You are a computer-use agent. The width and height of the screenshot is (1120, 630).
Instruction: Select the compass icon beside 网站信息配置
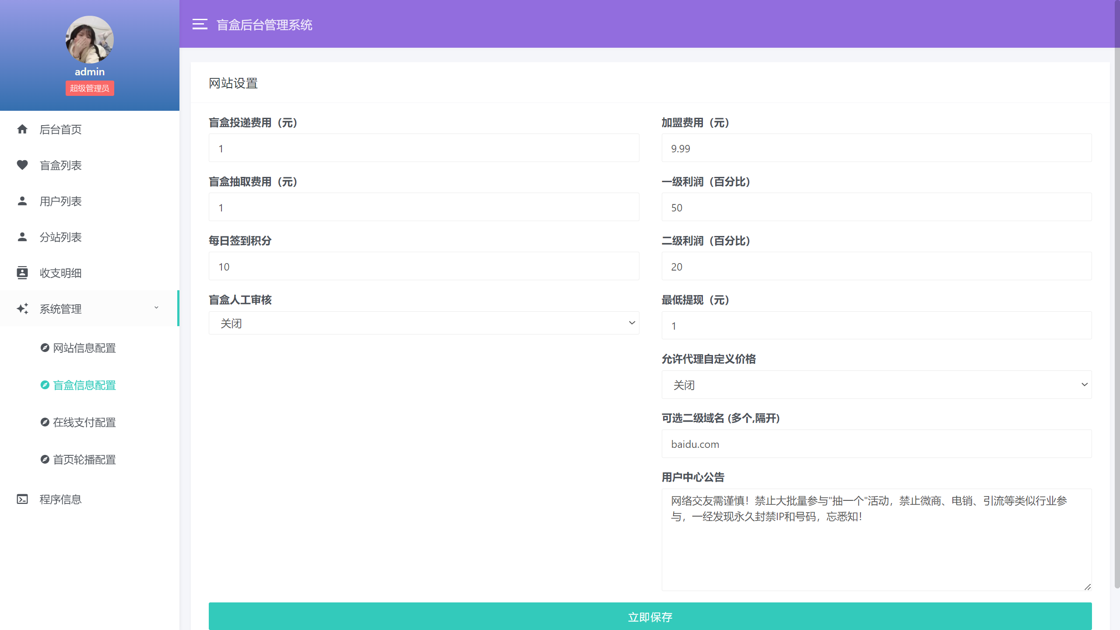(x=45, y=348)
